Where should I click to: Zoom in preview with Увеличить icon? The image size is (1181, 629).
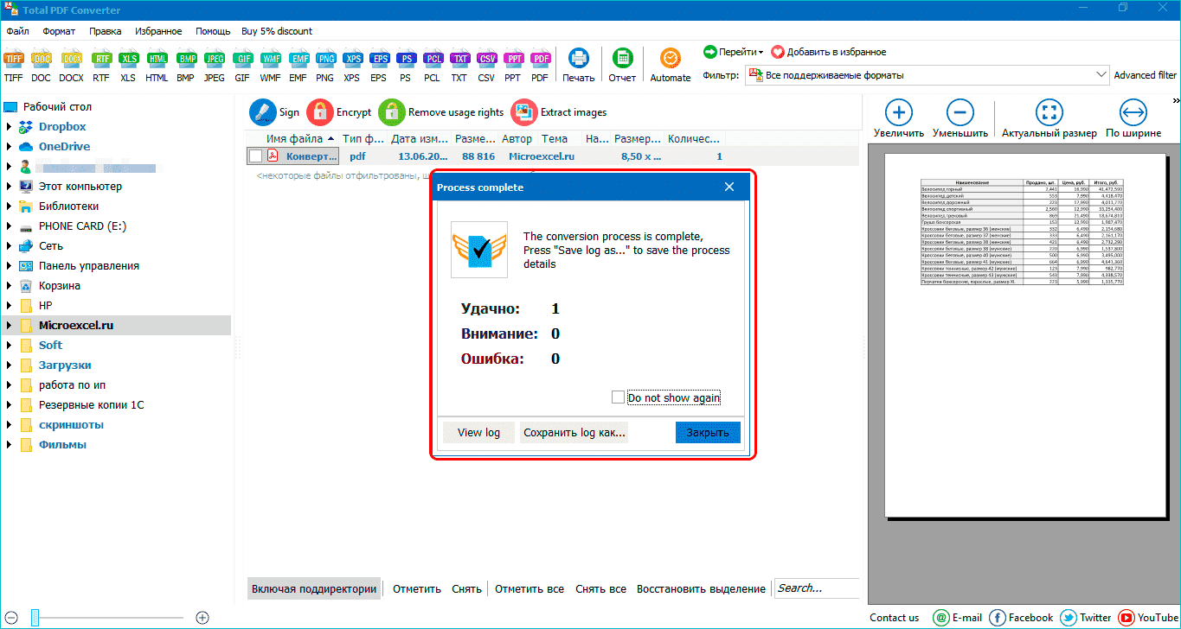pos(898,112)
